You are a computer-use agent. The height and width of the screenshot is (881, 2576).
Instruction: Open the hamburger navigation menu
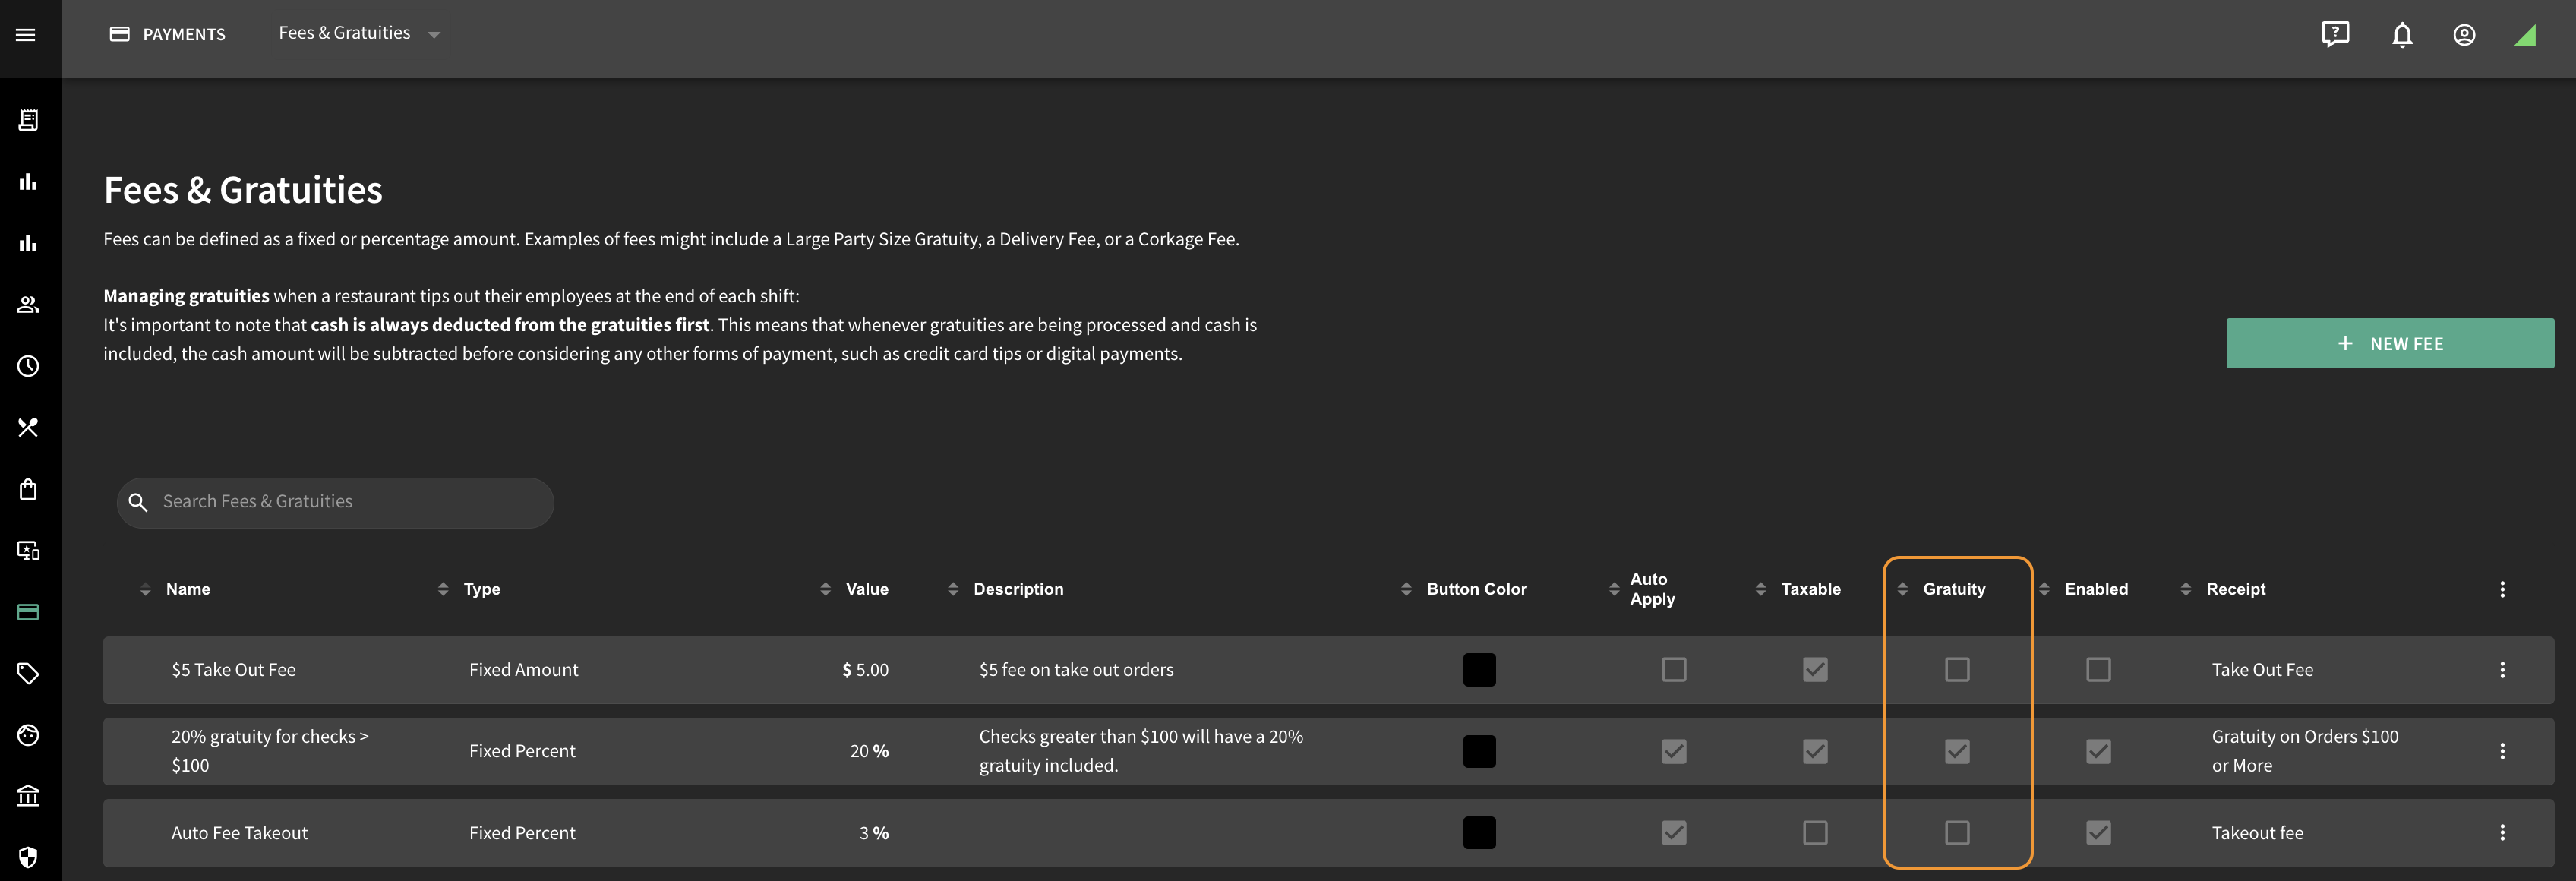click(26, 35)
